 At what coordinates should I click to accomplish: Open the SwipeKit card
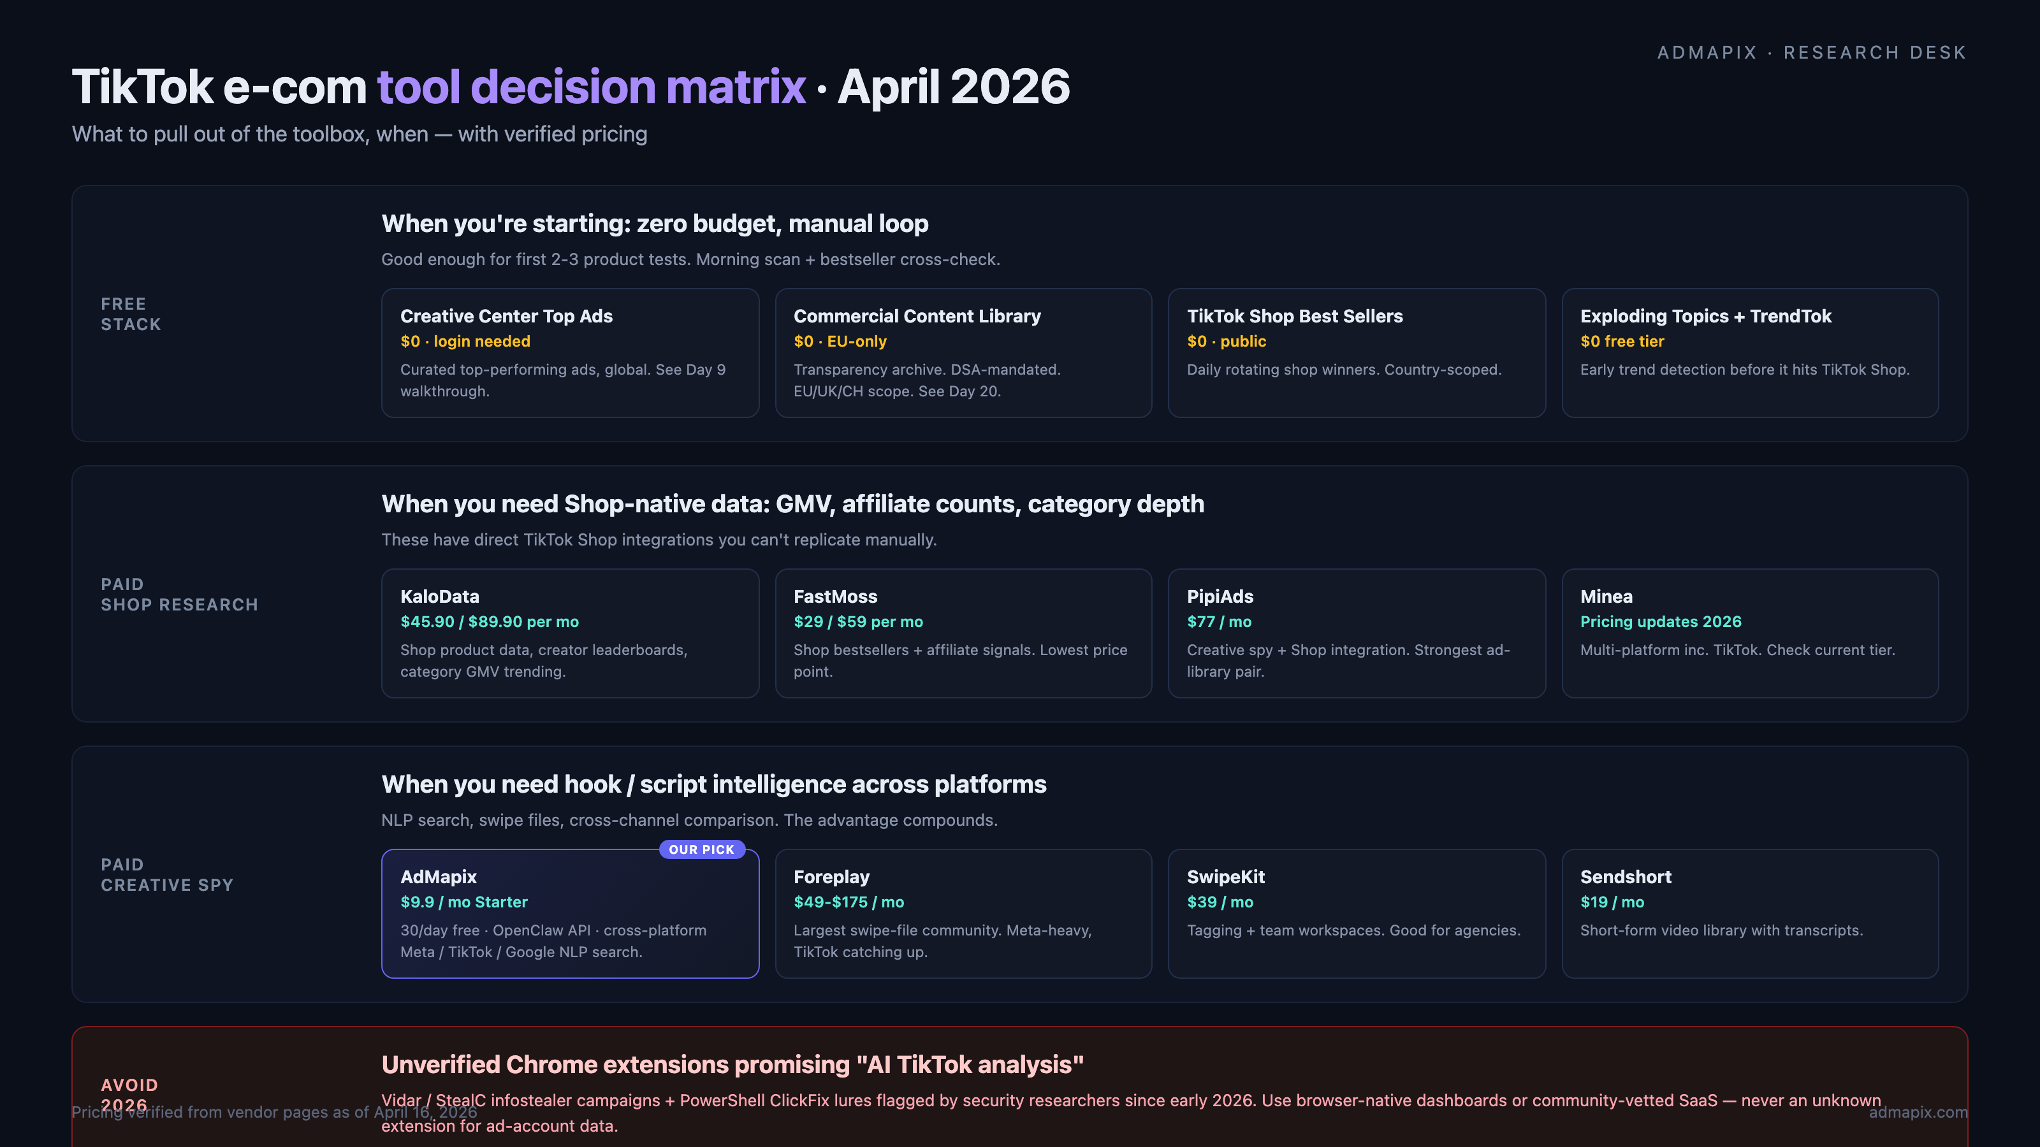pyautogui.click(x=1356, y=914)
